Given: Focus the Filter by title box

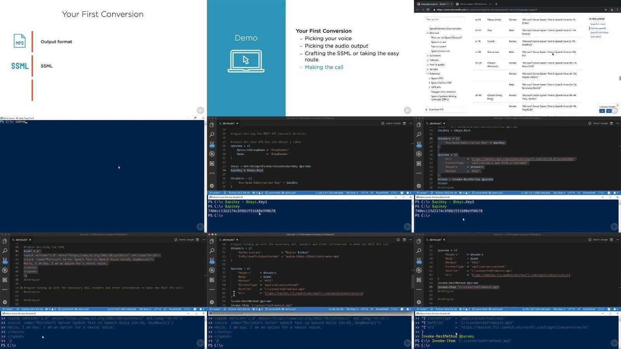Looking at the screenshot, I should [x=445, y=19].
